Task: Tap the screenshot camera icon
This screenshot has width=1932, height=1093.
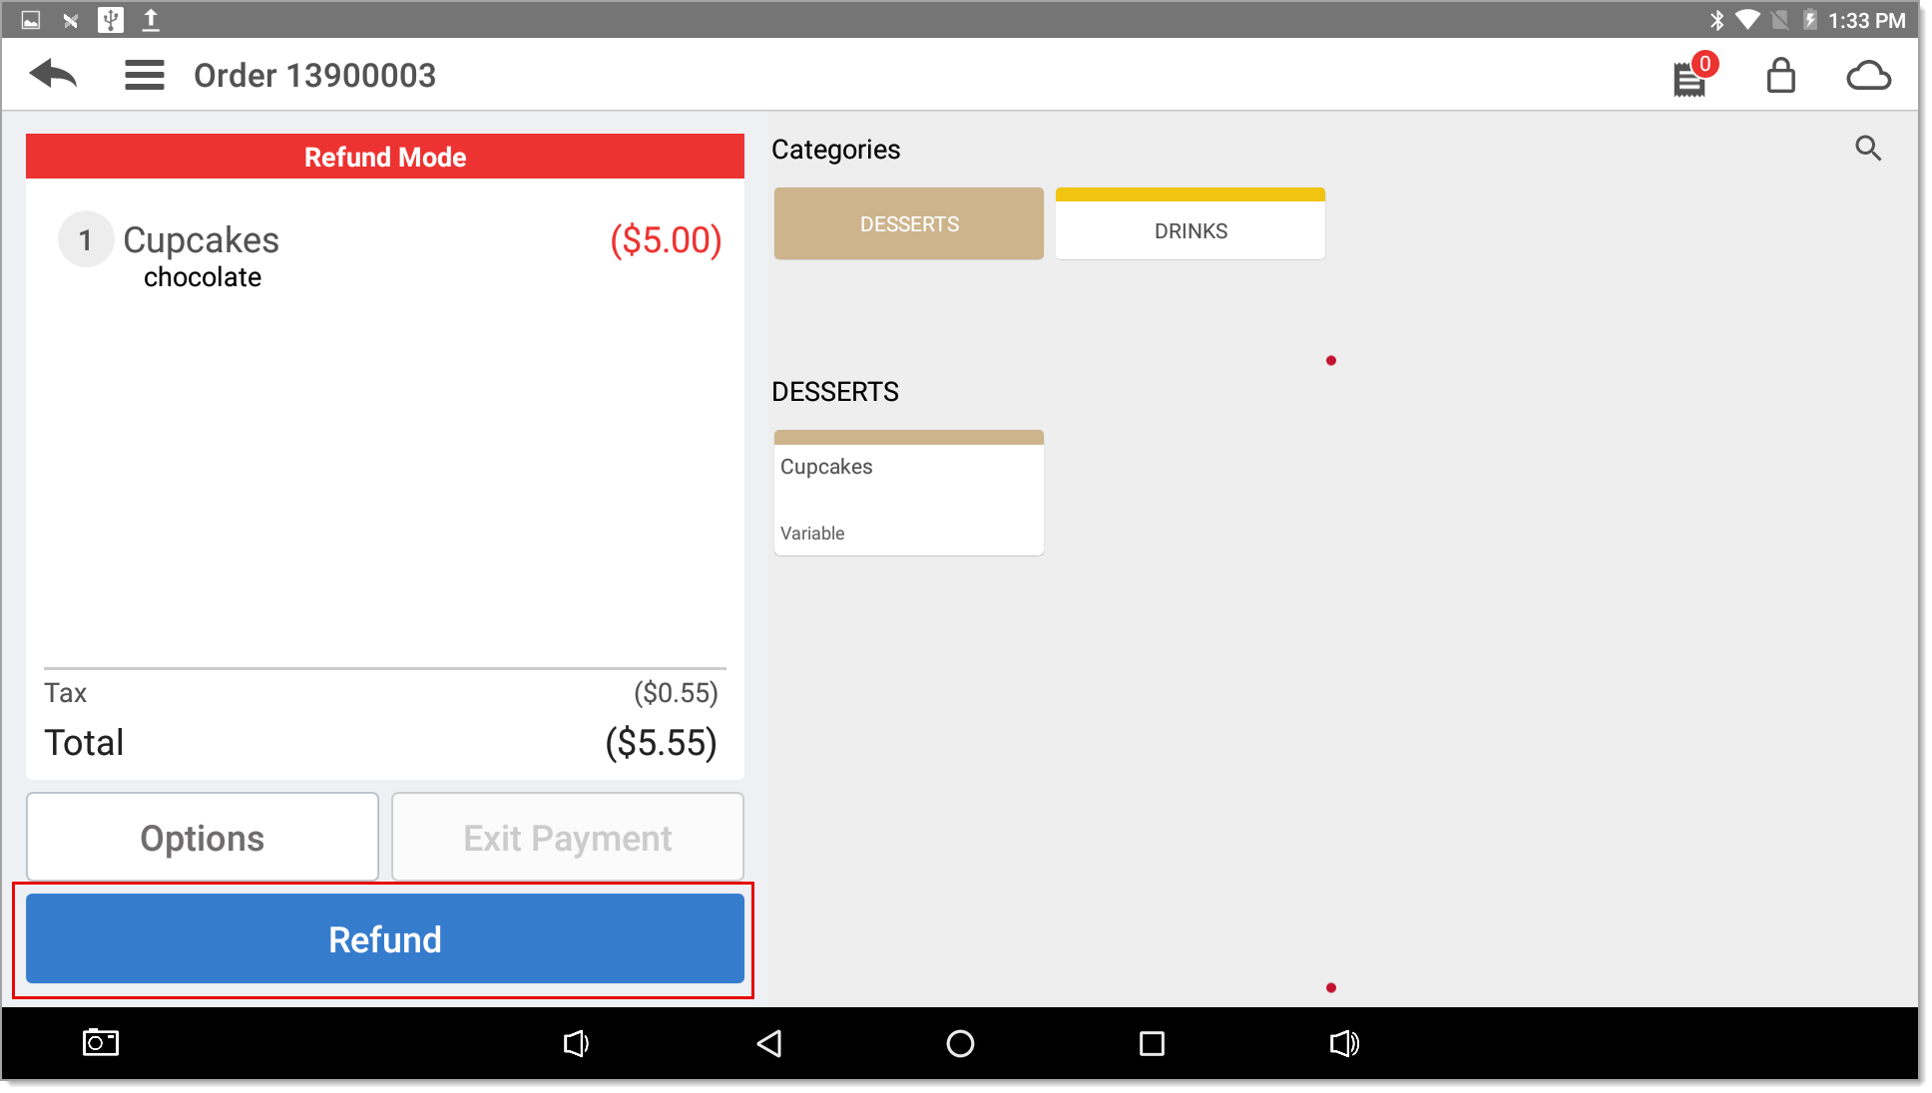Action: pos(100,1043)
